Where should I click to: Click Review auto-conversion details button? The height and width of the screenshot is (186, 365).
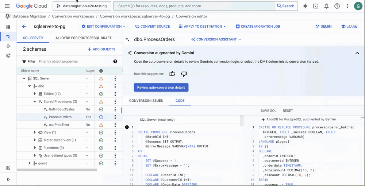(161, 88)
